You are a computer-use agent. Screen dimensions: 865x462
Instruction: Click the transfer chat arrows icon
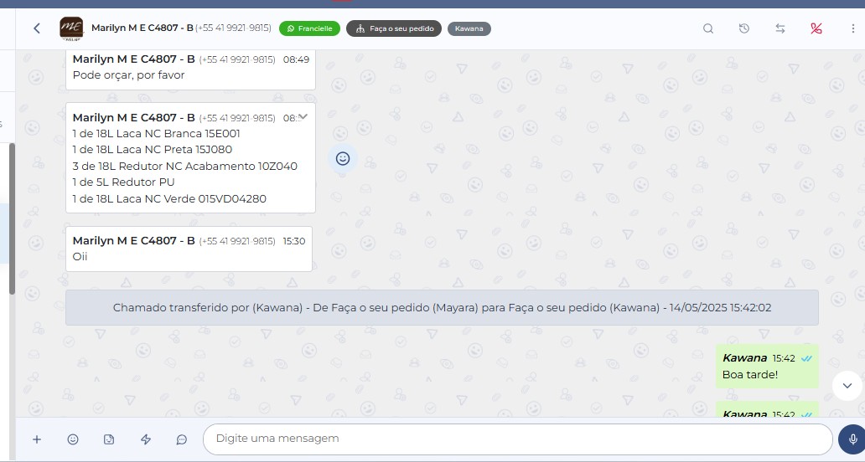click(x=780, y=28)
